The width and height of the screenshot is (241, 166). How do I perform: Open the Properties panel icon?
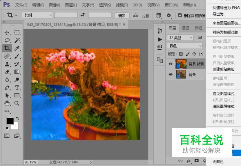click(x=160, y=48)
